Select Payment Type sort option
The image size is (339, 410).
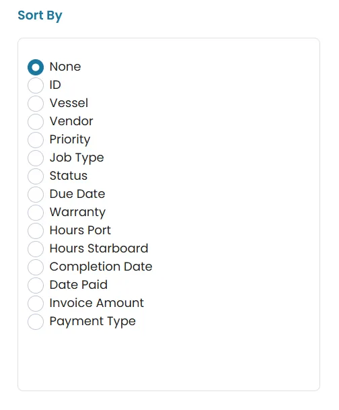(x=36, y=322)
